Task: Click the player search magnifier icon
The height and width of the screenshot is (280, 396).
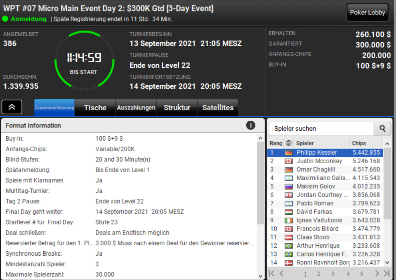Action: pos(382,129)
